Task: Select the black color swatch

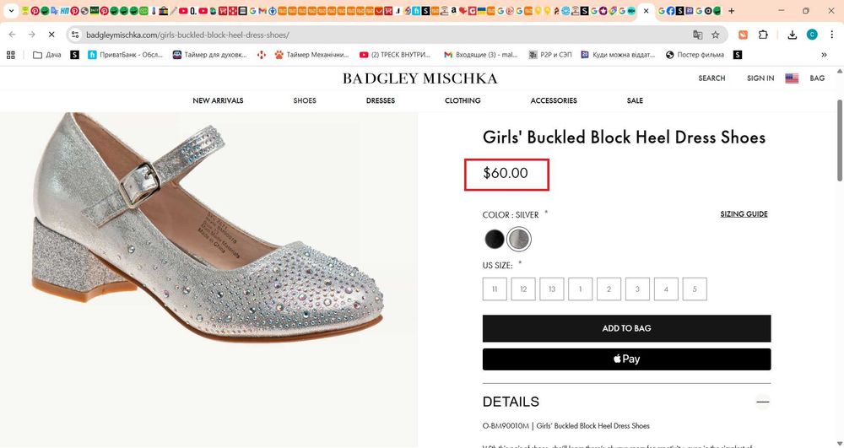Action: click(x=495, y=240)
